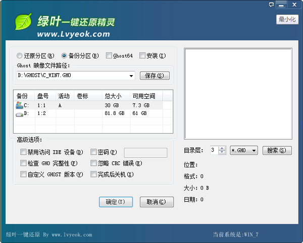Click the chat bubble icon in title bar
Image resolution: width=303 pixels, height=243 pixels.
coord(271,5)
